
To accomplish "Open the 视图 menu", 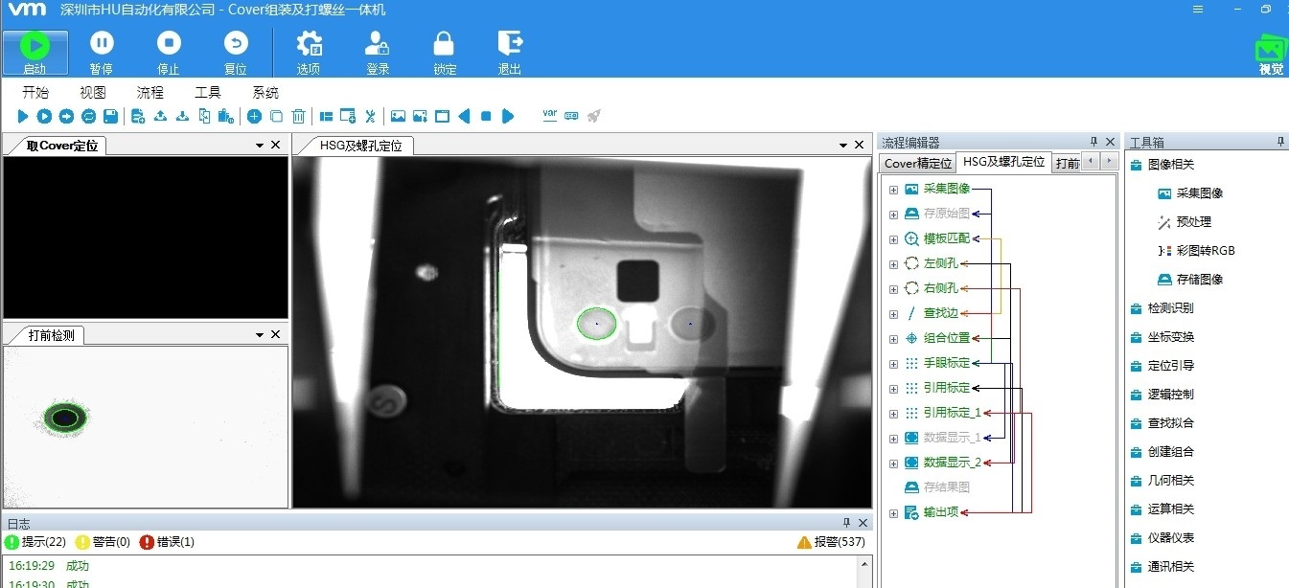I will (93, 93).
